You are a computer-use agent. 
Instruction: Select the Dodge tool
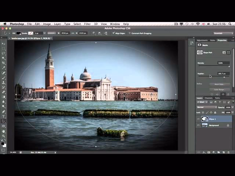coord(3,107)
